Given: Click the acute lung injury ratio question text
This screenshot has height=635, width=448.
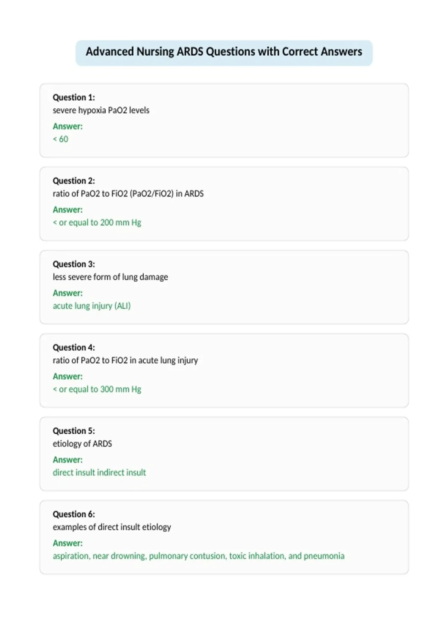Looking at the screenshot, I should [125, 360].
